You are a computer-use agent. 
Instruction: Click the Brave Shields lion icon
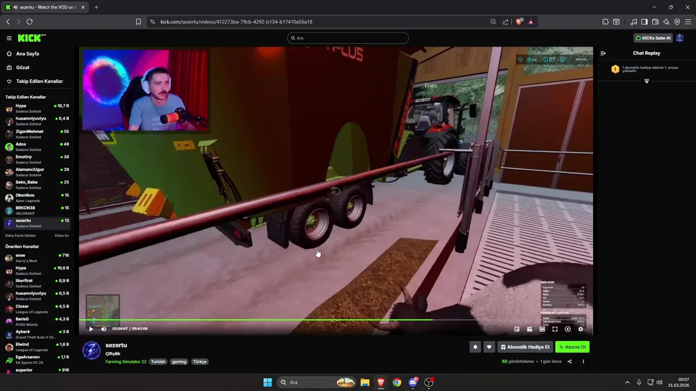519,22
